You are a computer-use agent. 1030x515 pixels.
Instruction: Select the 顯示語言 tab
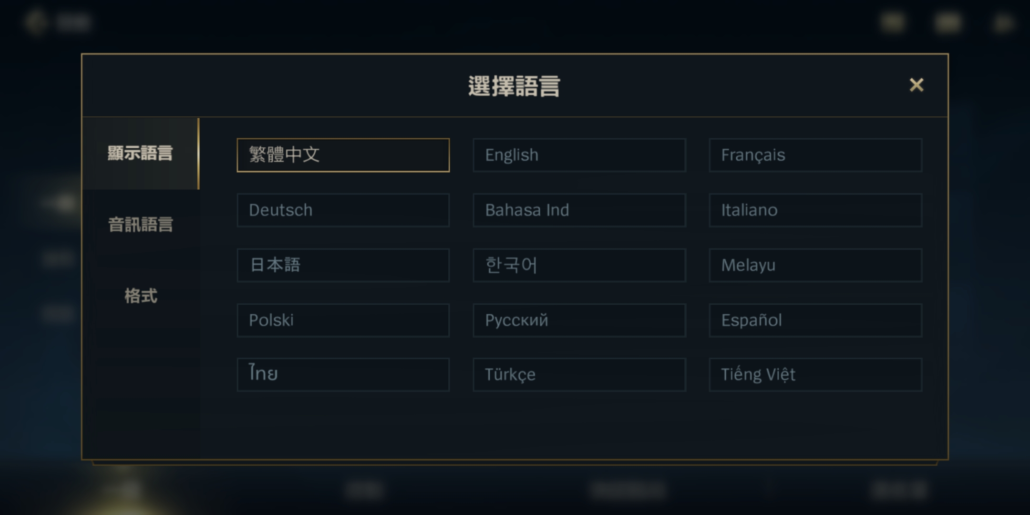pyautogui.click(x=140, y=154)
